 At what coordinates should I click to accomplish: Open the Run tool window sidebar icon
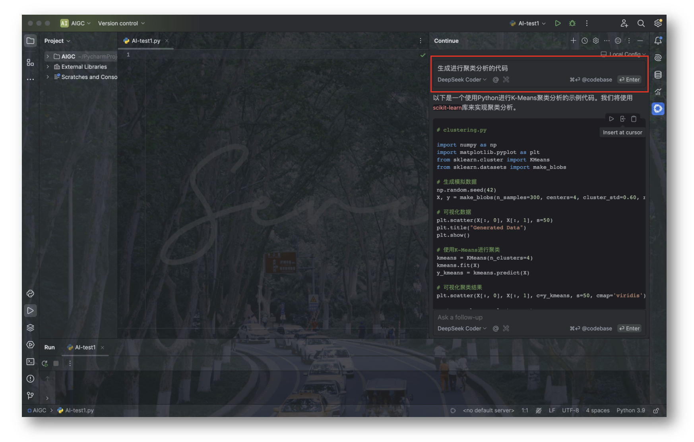30,311
